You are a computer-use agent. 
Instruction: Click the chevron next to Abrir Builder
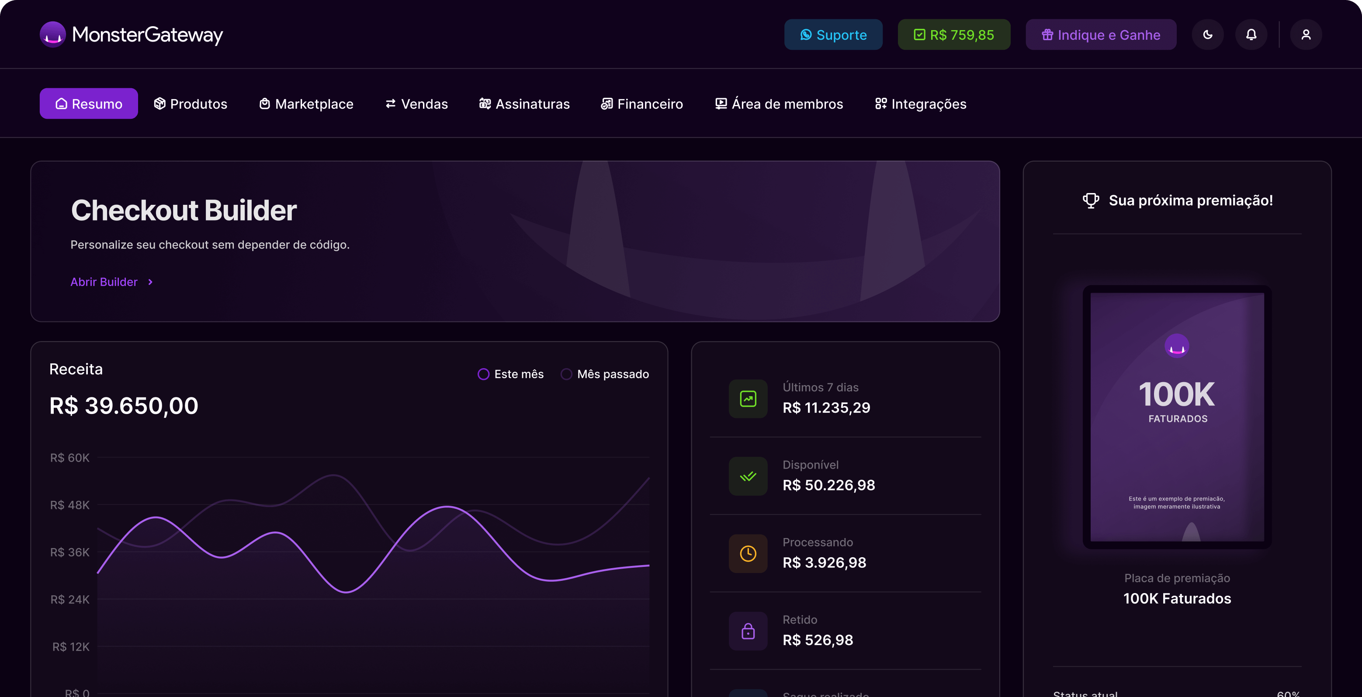coord(150,282)
